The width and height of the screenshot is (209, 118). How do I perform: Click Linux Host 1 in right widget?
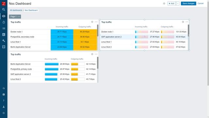click(x=106, y=42)
